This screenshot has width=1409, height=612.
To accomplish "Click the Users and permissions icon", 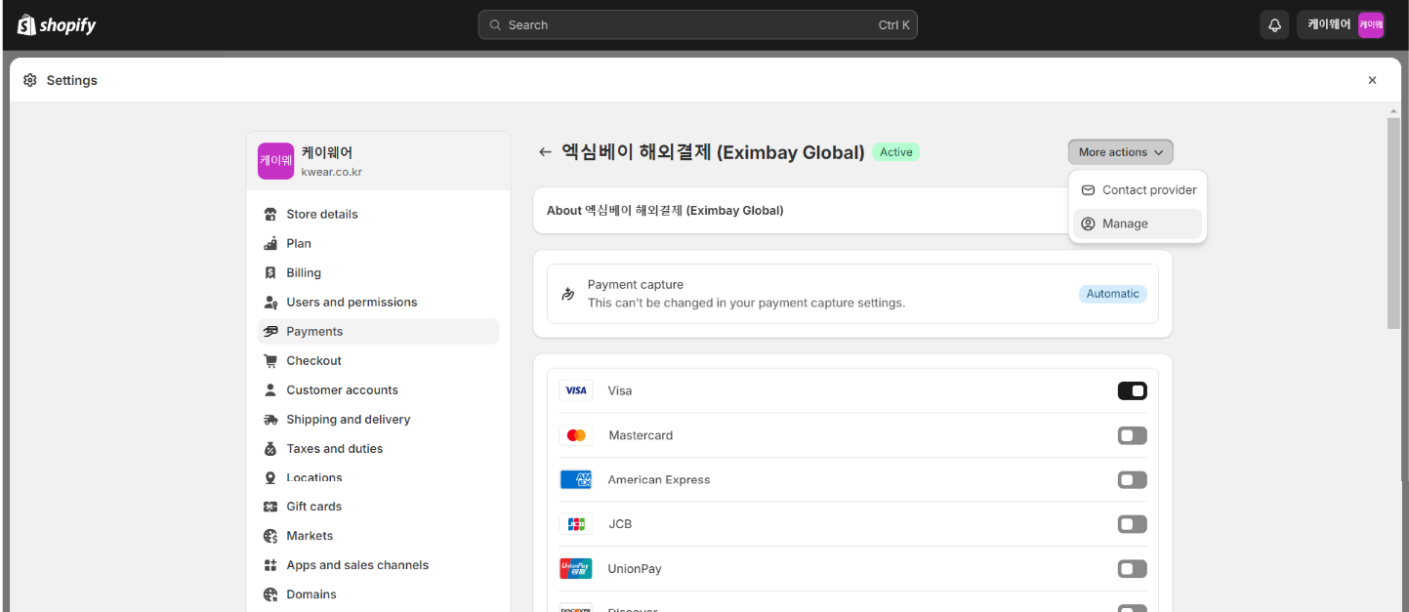I will [x=270, y=303].
